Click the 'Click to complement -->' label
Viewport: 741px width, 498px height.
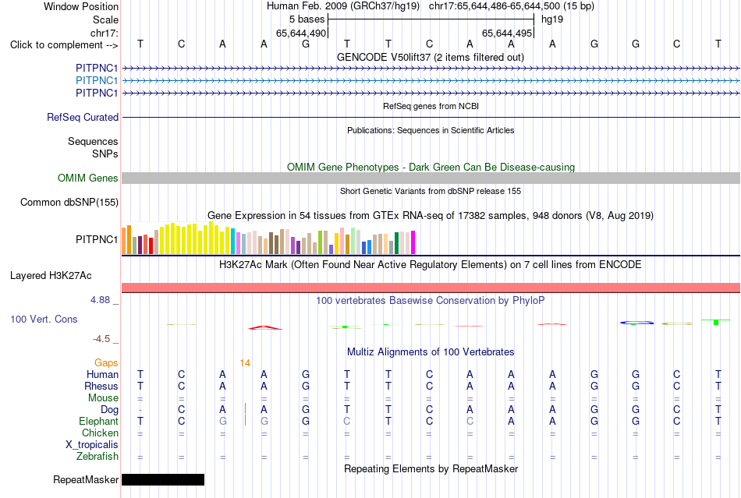coord(64,45)
